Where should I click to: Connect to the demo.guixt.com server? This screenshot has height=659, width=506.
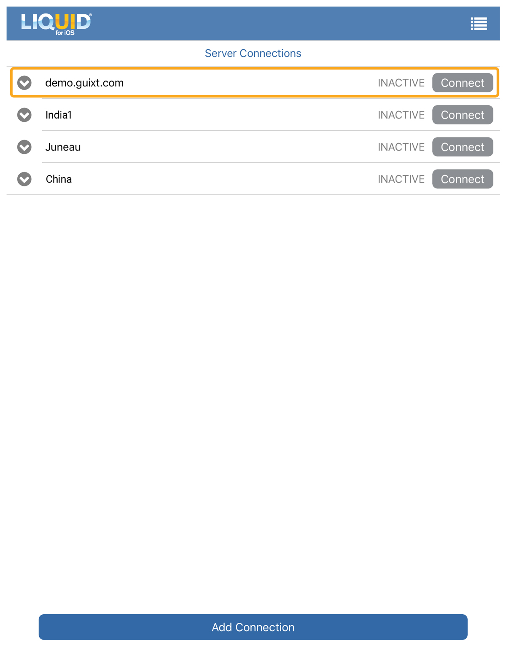[x=462, y=83]
